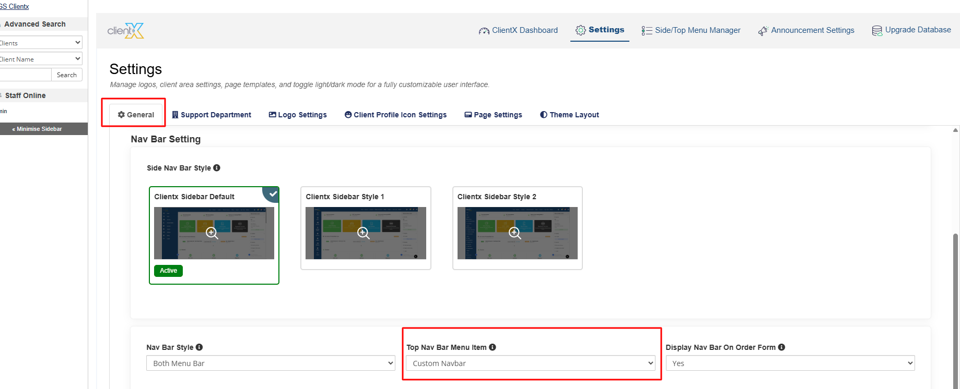Switch to the Logo Settings tab
This screenshot has width=960, height=389.
coord(298,115)
